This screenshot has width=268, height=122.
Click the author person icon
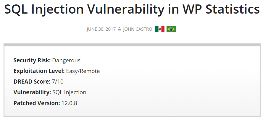click(120, 29)
